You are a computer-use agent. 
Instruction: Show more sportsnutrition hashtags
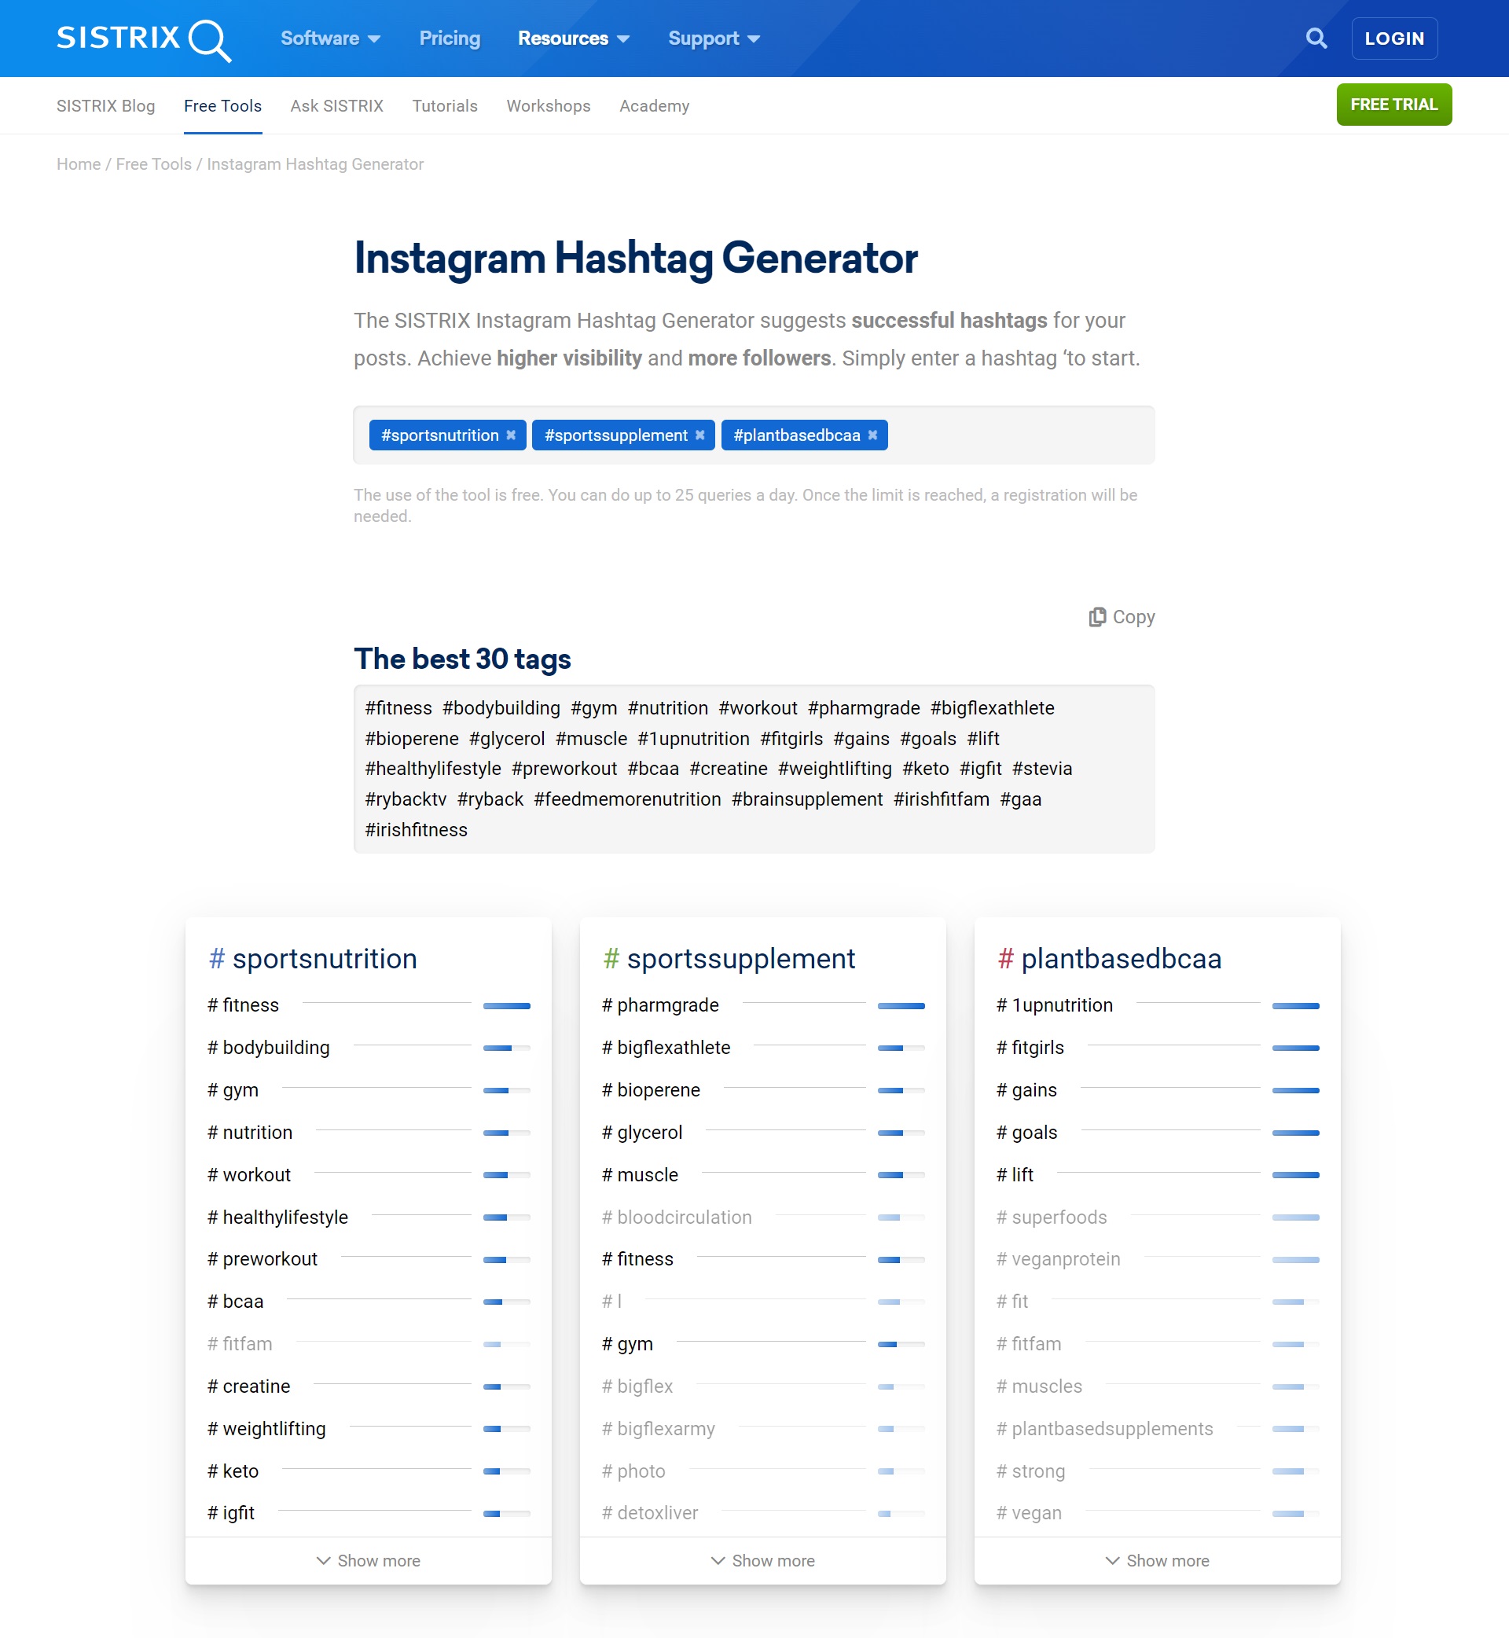tap(369, 1560)
